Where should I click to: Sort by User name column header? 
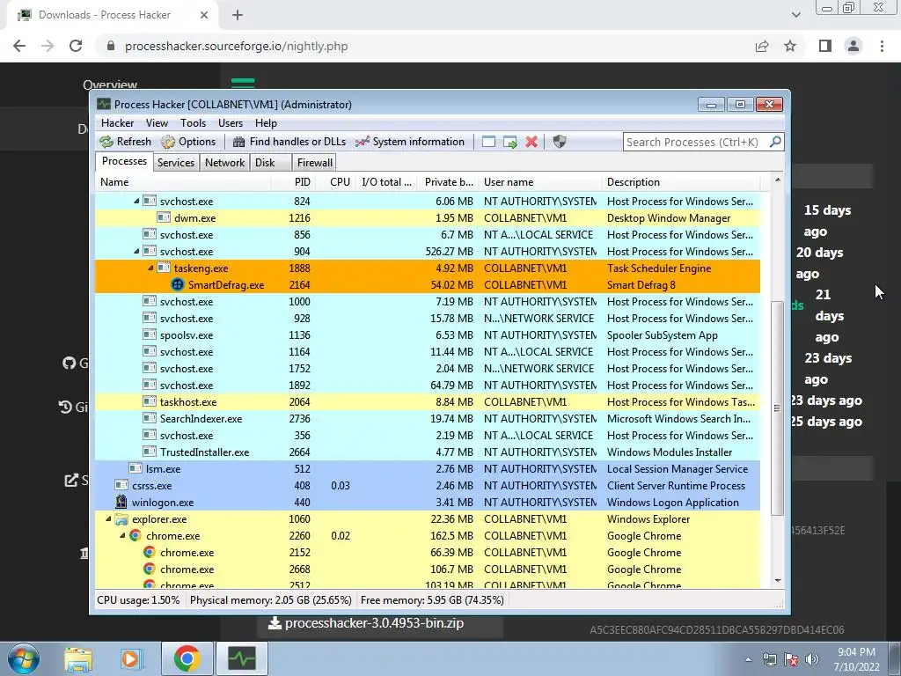click(539, 181)
